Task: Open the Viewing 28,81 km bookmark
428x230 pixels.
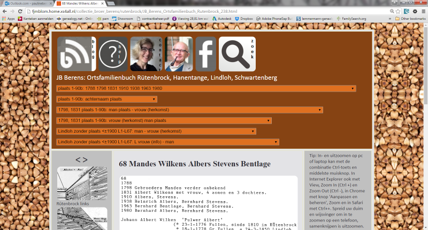Action: 190,19
